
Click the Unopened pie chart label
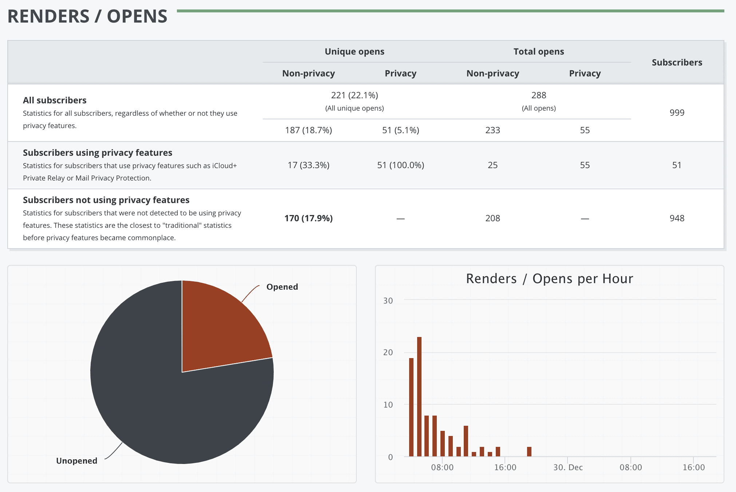tap(76, 461)
